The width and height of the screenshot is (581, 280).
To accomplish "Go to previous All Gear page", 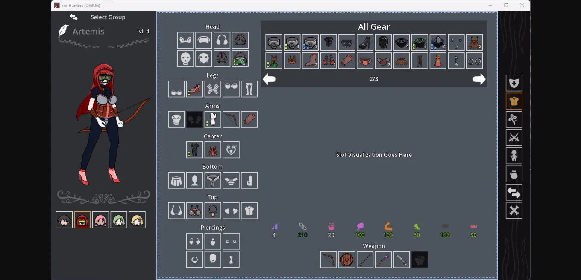I will click(x=269, y=79).
